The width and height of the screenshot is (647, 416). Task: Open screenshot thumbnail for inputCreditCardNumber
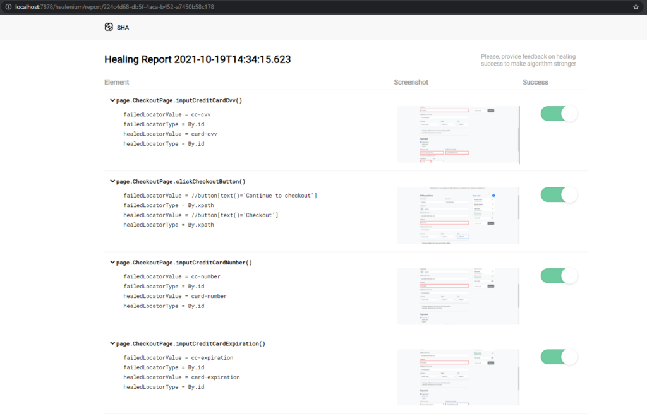coord(458,296)
